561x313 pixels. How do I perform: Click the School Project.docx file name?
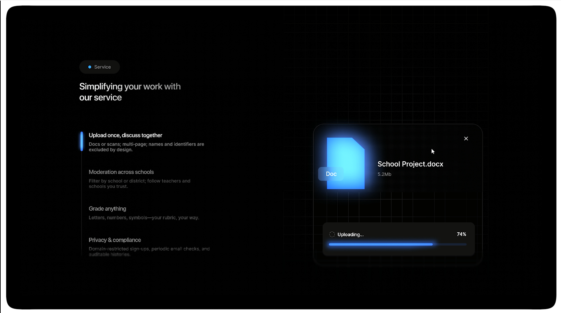click(410, 164)
